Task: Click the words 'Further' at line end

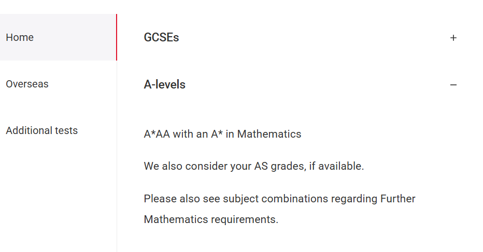Action: click(398, 199)
